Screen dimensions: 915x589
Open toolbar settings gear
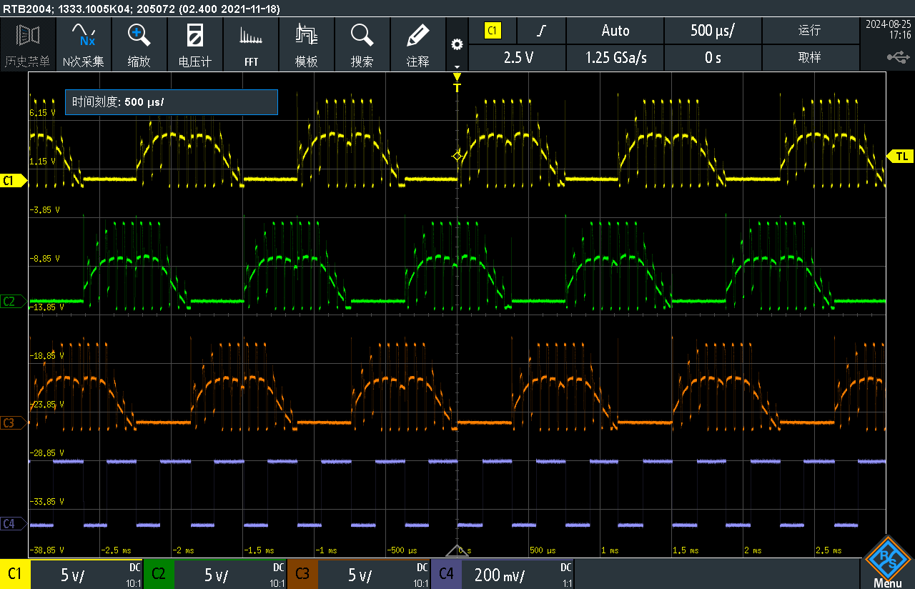[457, 44]
